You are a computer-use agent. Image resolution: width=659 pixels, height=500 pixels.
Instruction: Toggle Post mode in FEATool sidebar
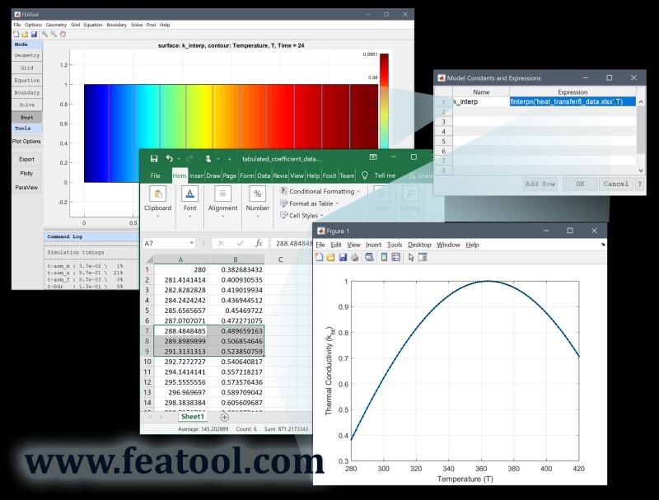[27, 118]
